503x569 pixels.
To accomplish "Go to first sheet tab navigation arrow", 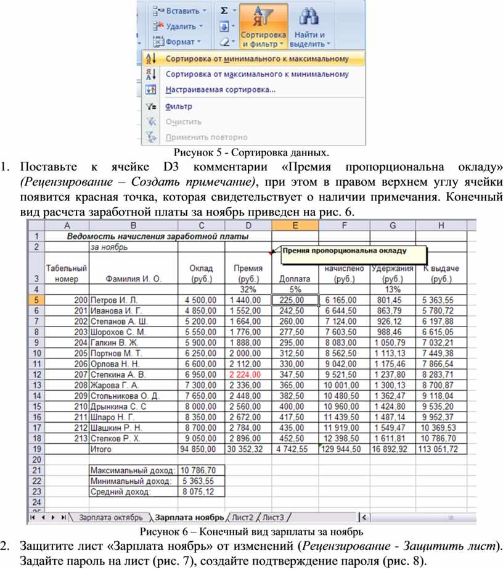I will (x=33, y=517).
